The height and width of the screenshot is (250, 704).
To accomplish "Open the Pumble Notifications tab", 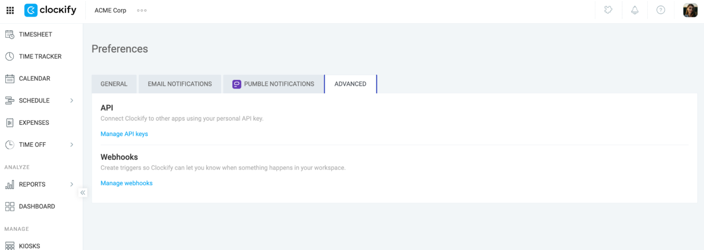I will 273,84.
